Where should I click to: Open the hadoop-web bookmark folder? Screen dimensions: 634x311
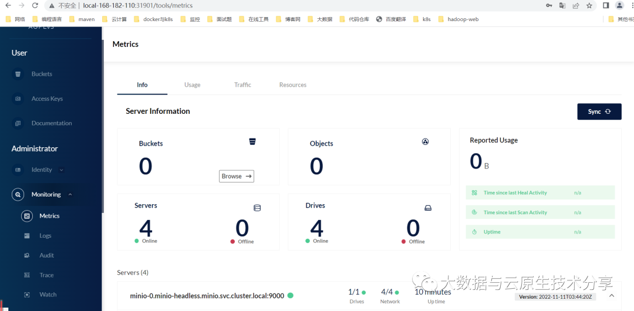458,19
